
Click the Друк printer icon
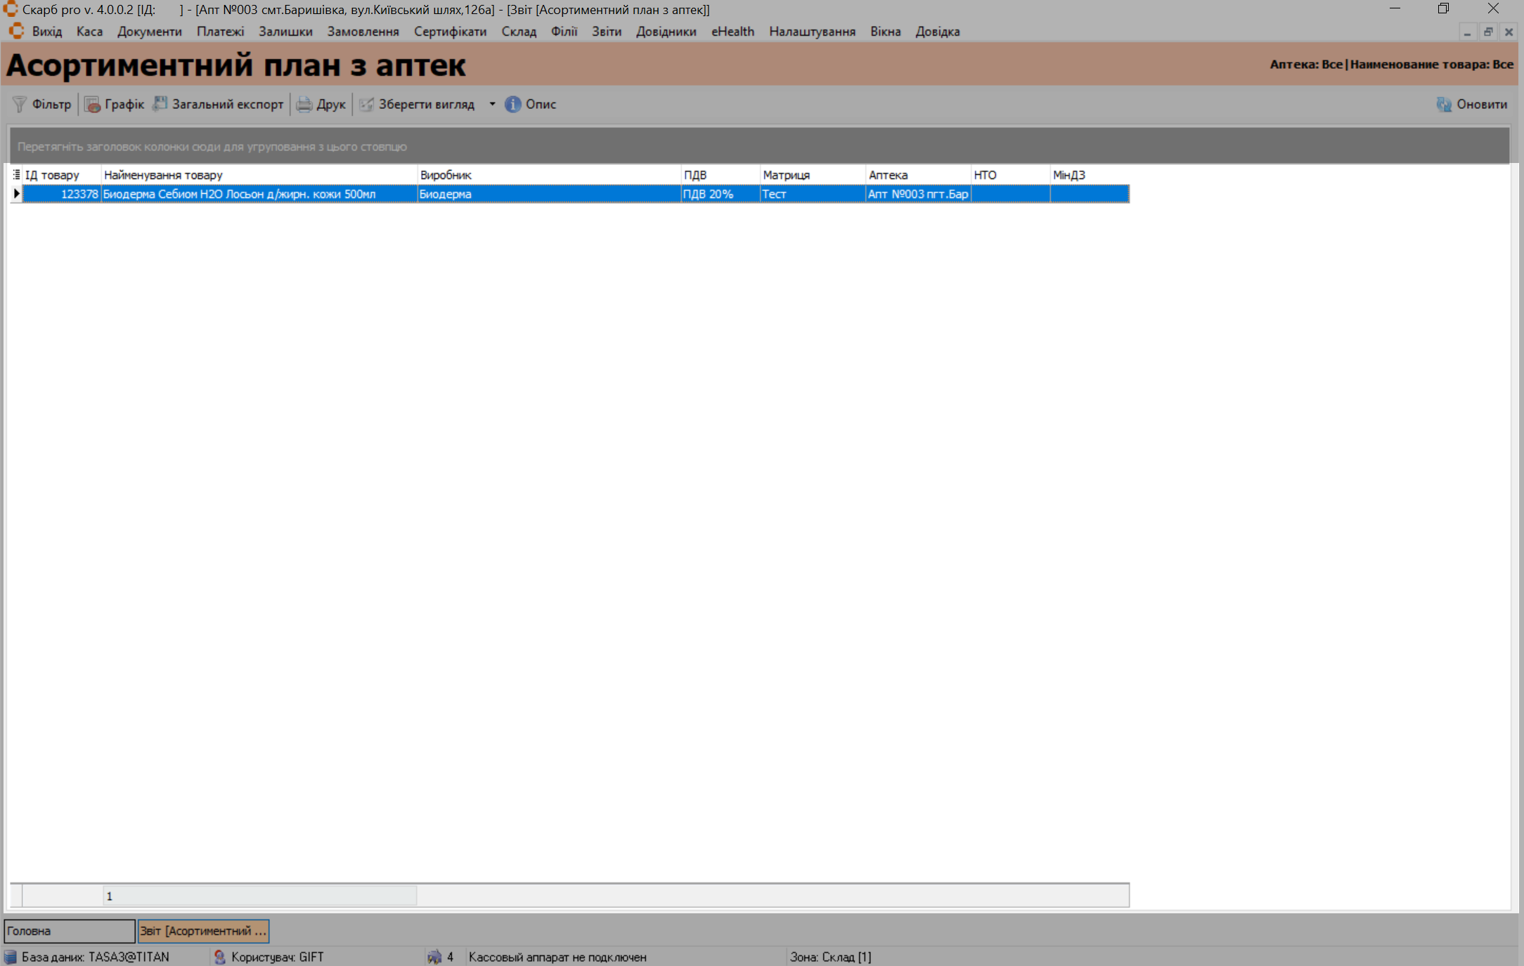coord(304,105)
